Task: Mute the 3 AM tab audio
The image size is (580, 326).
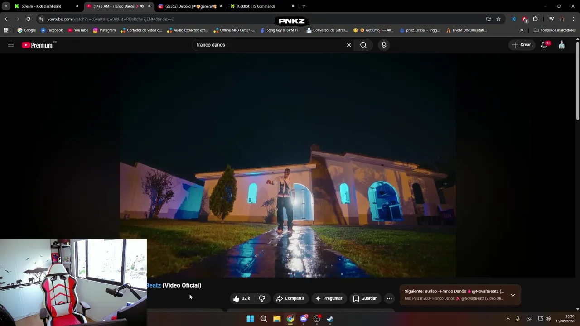Action: [x=142, y=6]
